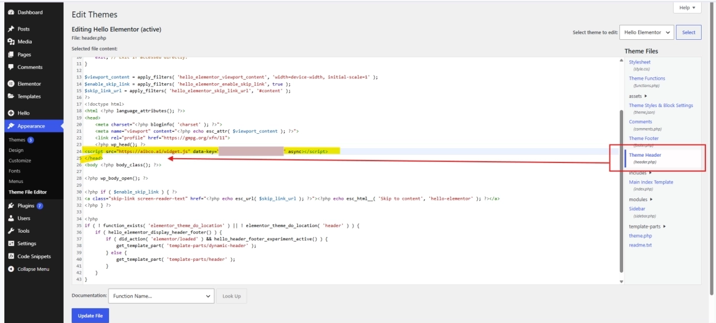Click the Elementor logo icon

point(11,84)
